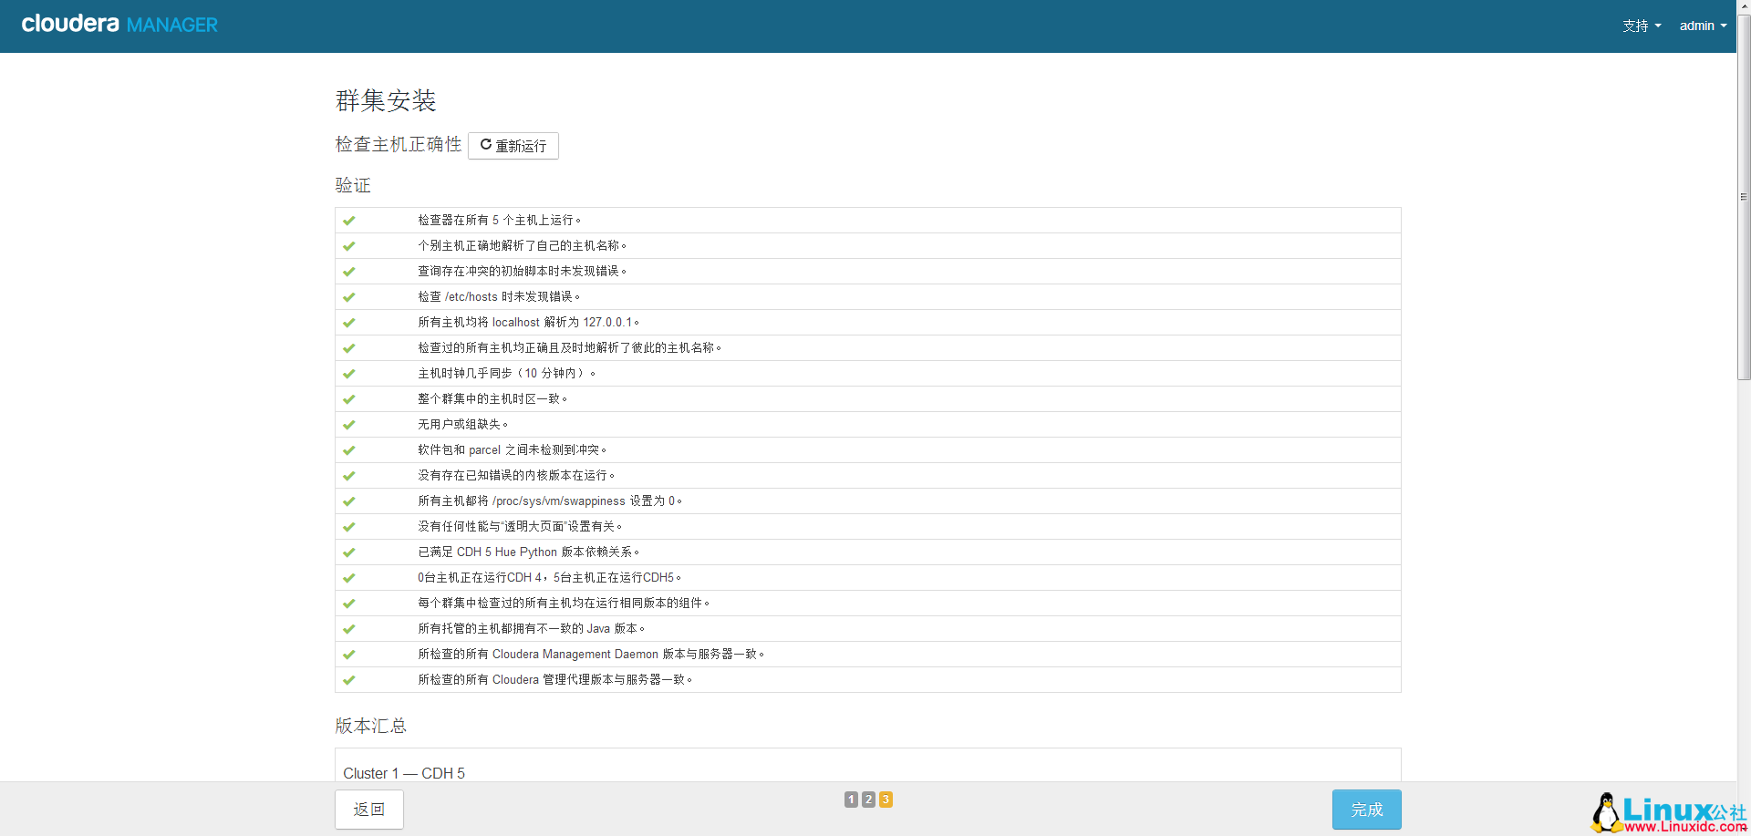Image resolution: width=1751 pixels, height=836 pixels.
Task: Go back with the 返回 button
Action: (368, 810)
